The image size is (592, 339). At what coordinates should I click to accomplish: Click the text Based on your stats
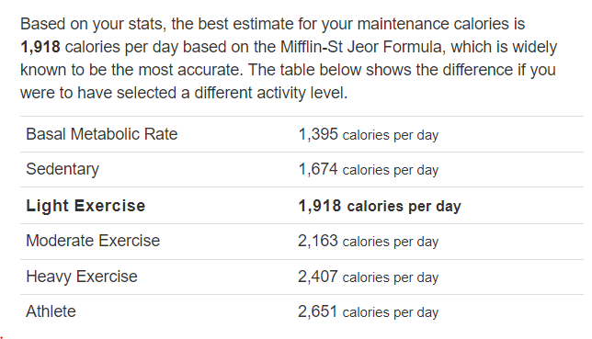click(x=92, y=24)
